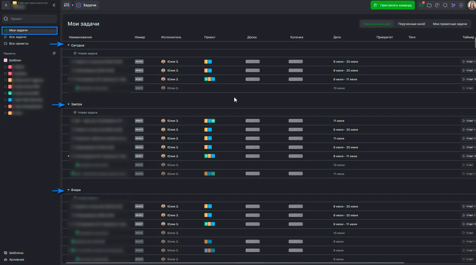Add new project with plus icon
The width and height of the screenshot is (476, 265).
pos(54,53)
